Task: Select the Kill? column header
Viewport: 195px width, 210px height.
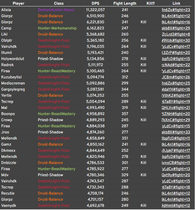Action: [150, 3]
